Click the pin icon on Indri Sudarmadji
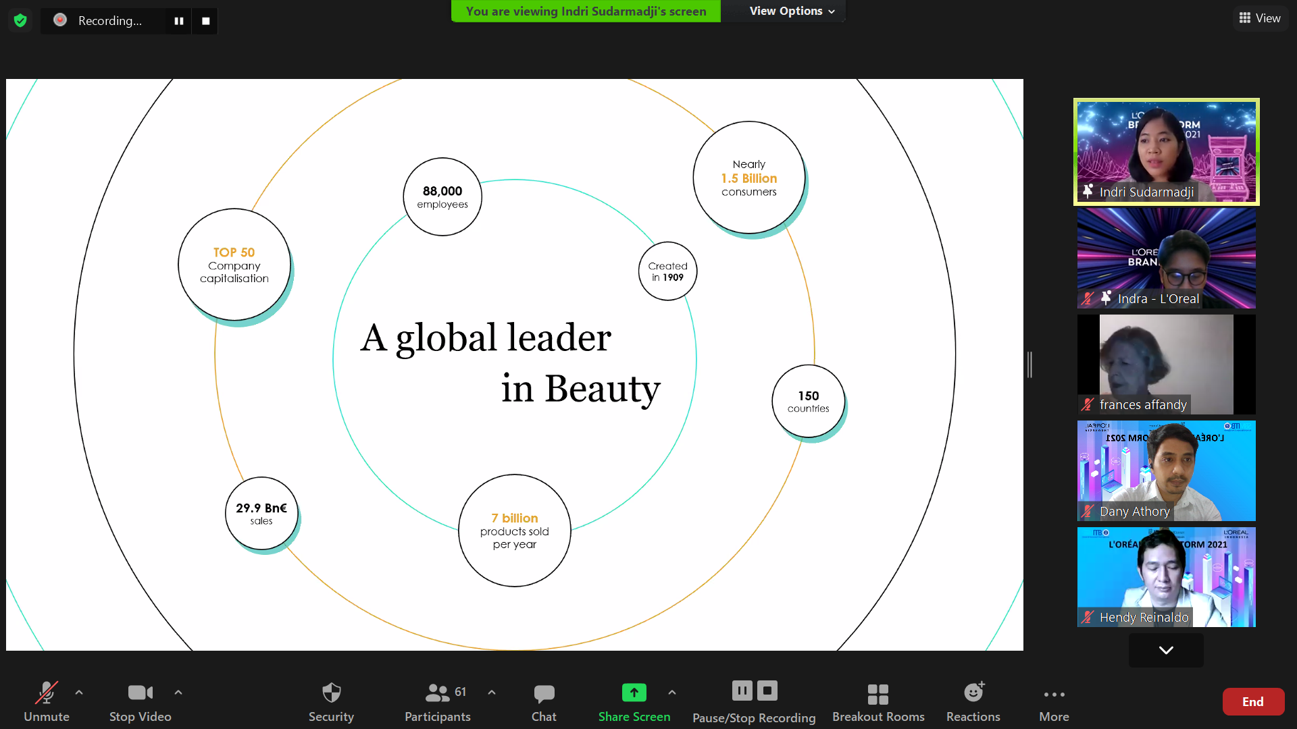This screenshot has width=1297, height=729. tap(1088, 192)
